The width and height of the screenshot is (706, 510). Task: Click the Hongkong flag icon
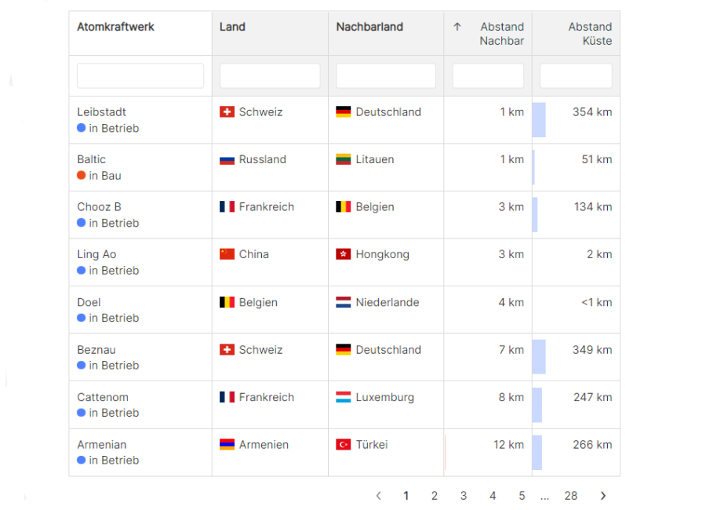point(343,254)
